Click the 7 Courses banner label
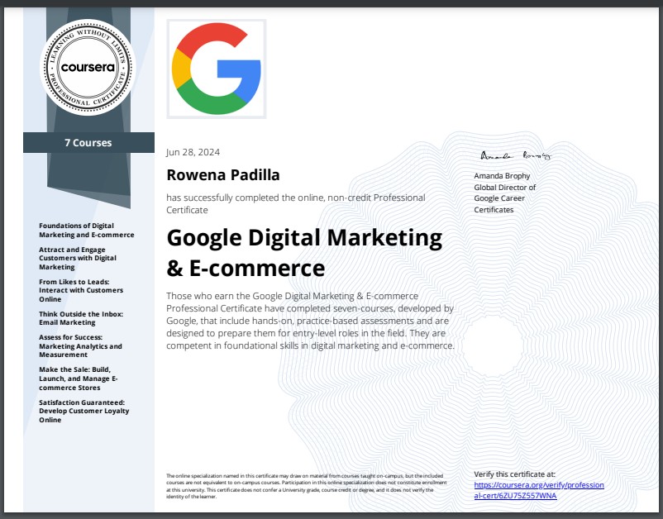663x519 pixels. [x=87, y=142]
